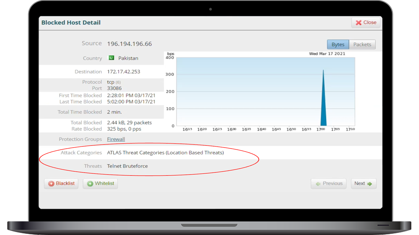Click the green Whitelist plus icon

90,183
